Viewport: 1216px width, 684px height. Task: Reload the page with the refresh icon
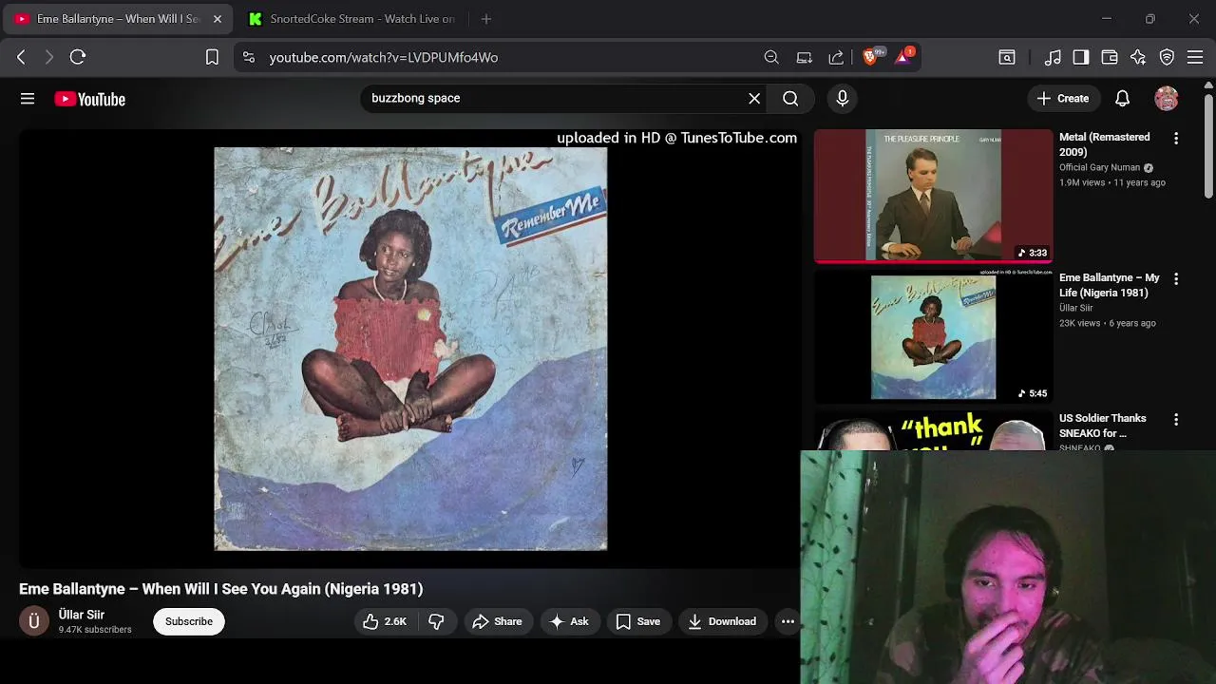tap(78, 57)
